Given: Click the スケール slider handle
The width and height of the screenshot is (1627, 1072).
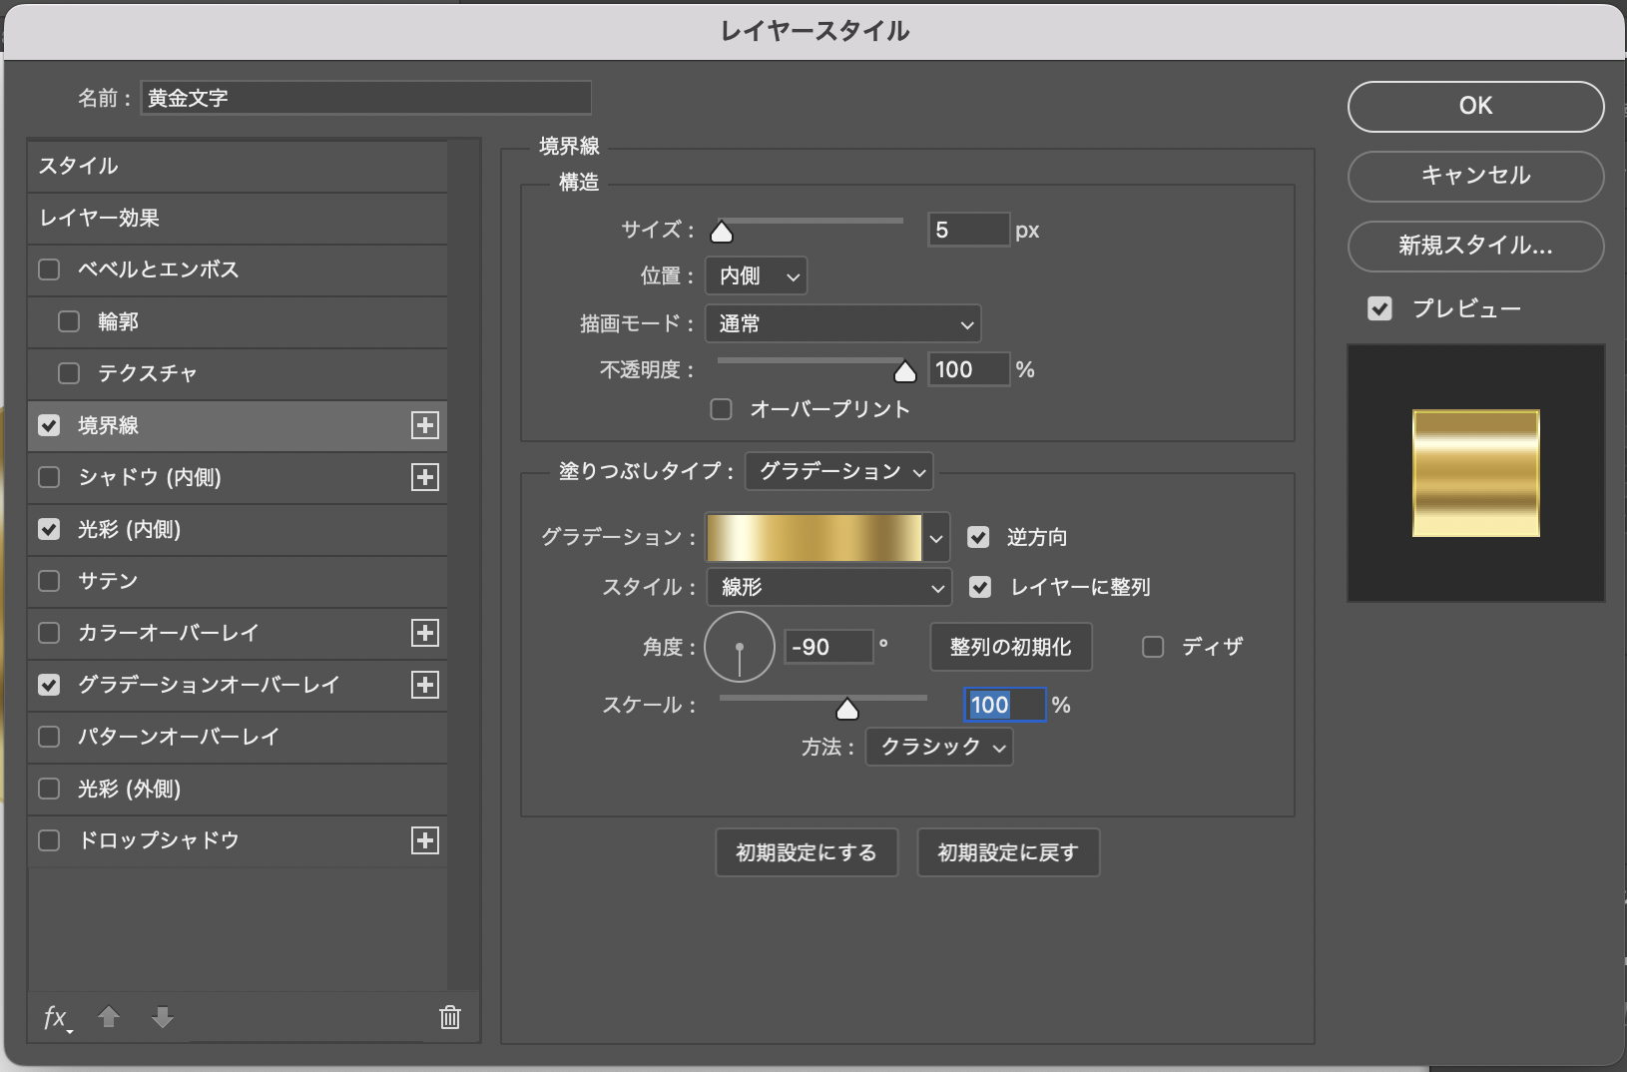Looking at the screenshot, I should click(x=847, y=709).
